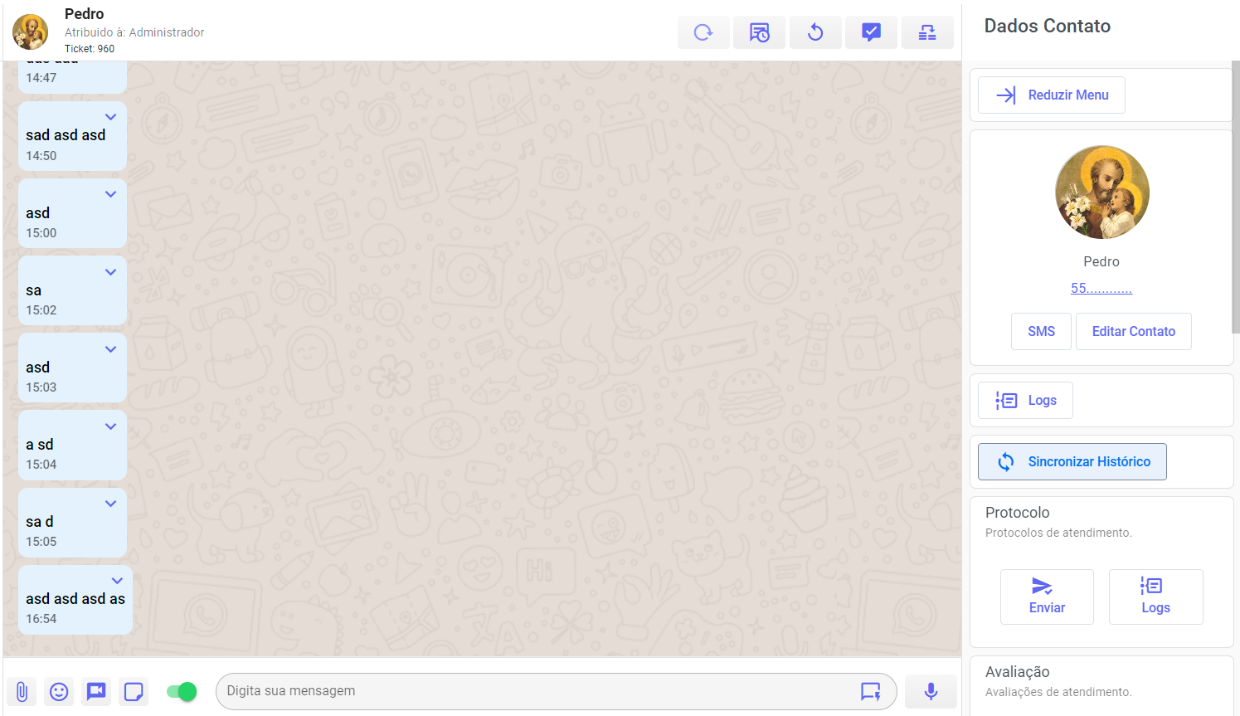Click Sincronizar Histórico button
The height and width of the screenshot is (716, 1240).
click(1072, 462)
